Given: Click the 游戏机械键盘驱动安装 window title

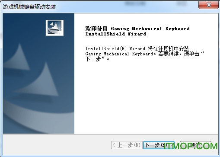Looking at the screenshot, I should point(29,7).
